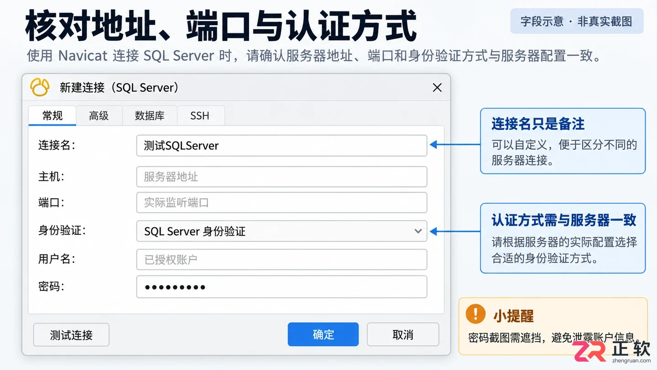The image size is (657, 370).
Task: Click the 身份验证: label
Action: click(x=62, y=231)
